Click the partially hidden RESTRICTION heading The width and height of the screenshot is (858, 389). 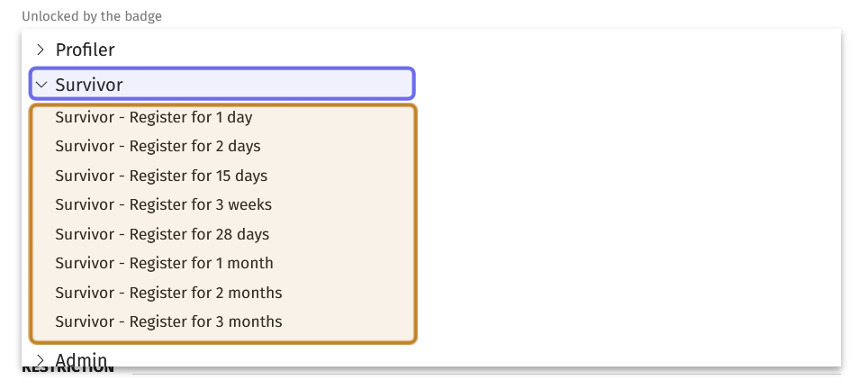tap(68, 370)
